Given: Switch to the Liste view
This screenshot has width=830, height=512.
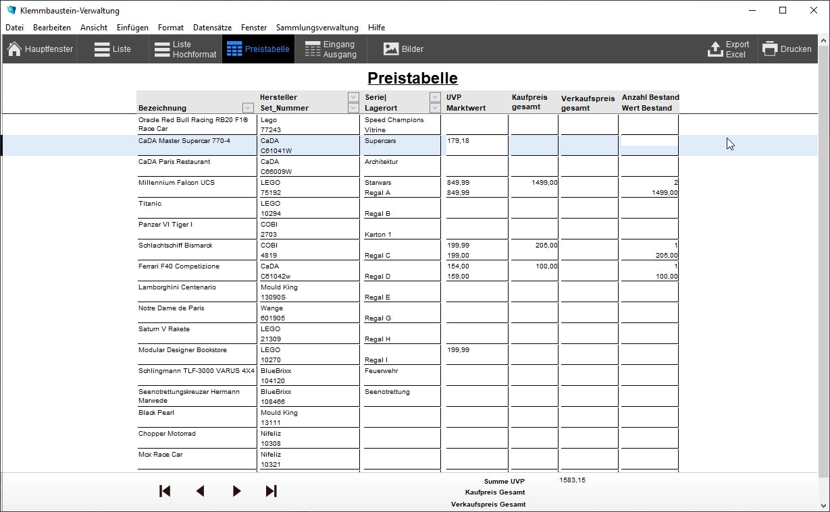Looking at the screenshot, I should (112, 49).
